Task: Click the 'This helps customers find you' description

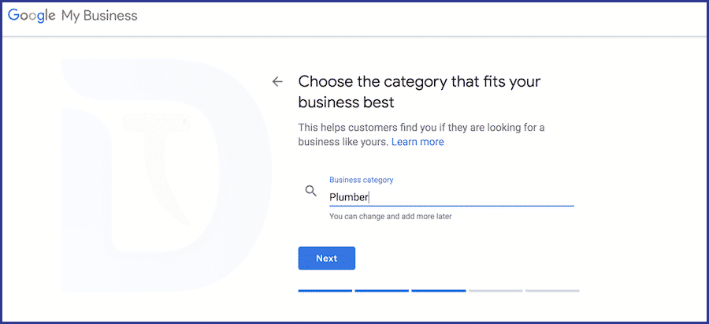Action: pos(421,135)
